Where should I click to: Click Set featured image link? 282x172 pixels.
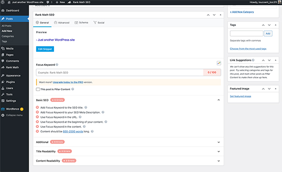click(x=241, y=96)
